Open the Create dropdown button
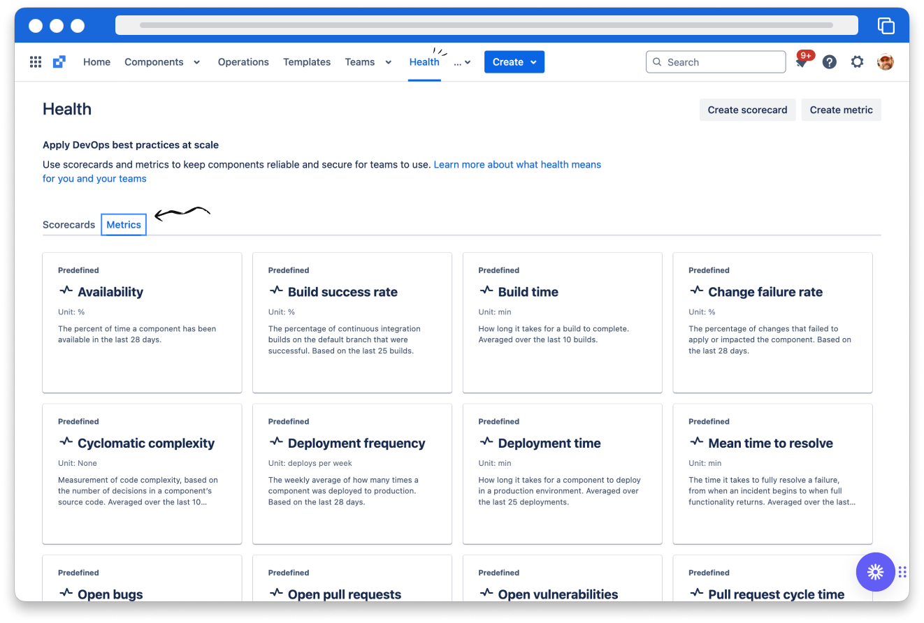Image resolution: width=924 pixels, height=623 pixels. point(514,62)
